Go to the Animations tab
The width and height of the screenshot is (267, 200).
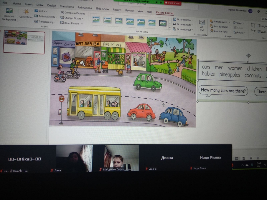pyautogui.click(x=85, y=7)
